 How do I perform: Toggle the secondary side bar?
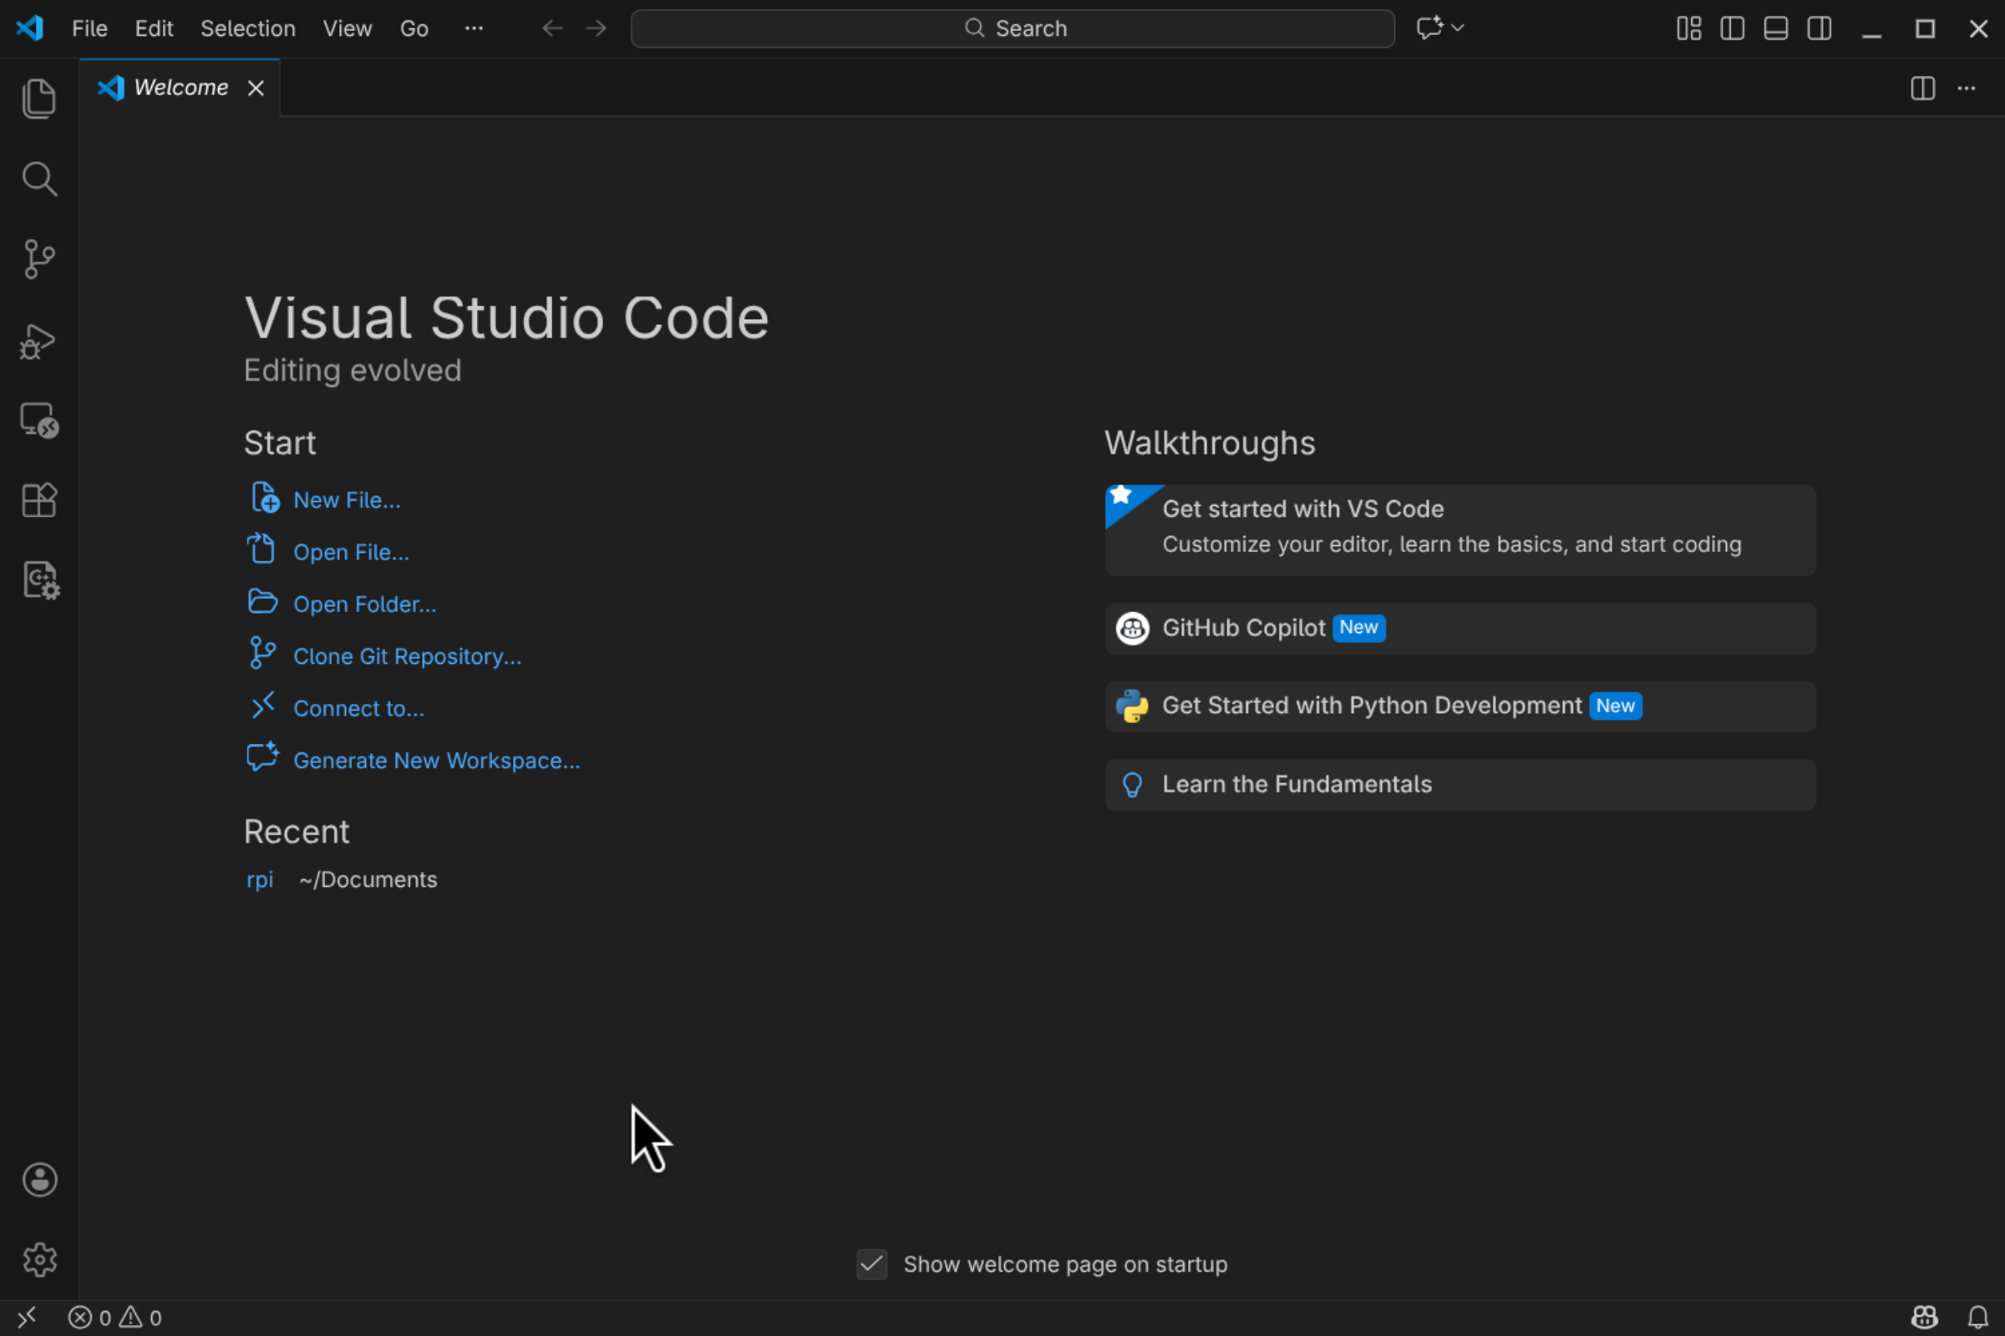tap(1820, 29)
